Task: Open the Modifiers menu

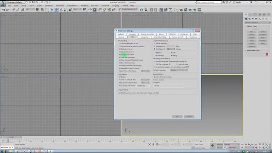Action: click(49, 6)
